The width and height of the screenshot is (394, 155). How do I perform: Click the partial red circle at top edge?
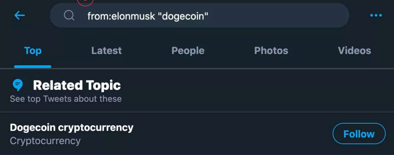point(85,3)
